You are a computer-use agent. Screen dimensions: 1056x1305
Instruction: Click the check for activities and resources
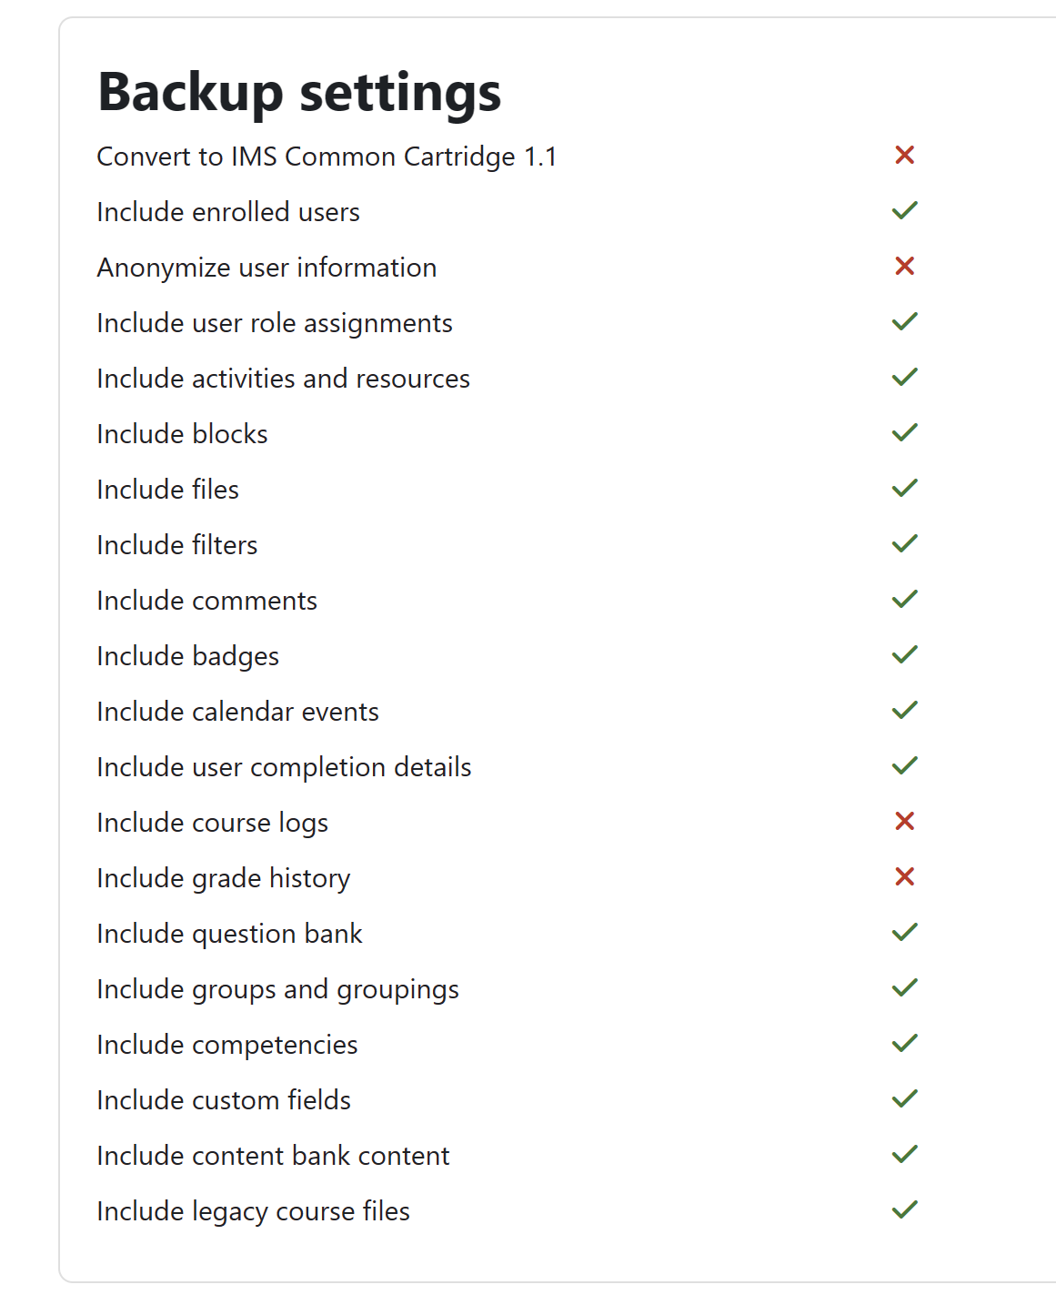pos(905,377)
